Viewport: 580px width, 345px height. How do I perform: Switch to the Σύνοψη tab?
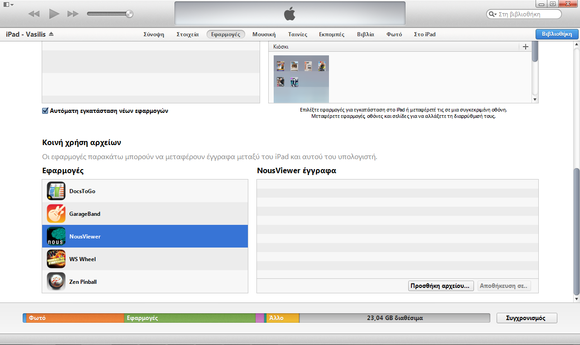pos(154,34)
